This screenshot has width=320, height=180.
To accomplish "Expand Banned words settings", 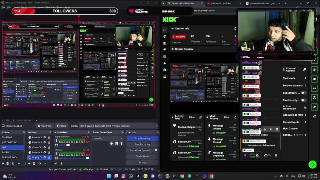I will pyautogui.click(x=305, y=122).
